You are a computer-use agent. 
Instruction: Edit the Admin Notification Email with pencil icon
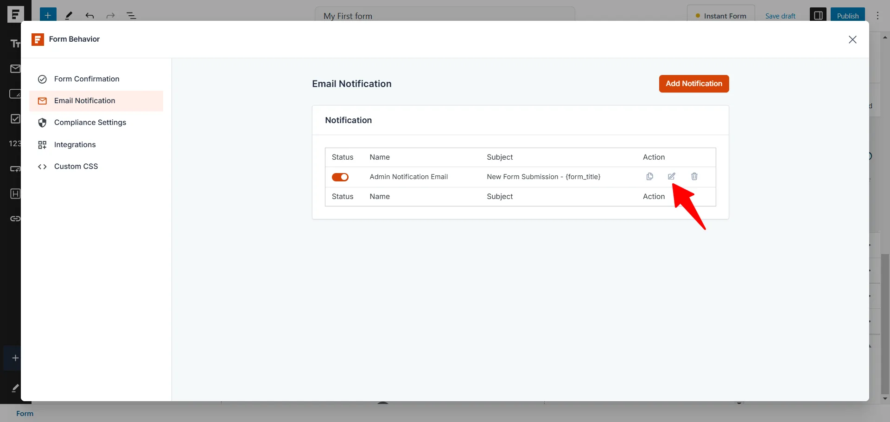672,176
